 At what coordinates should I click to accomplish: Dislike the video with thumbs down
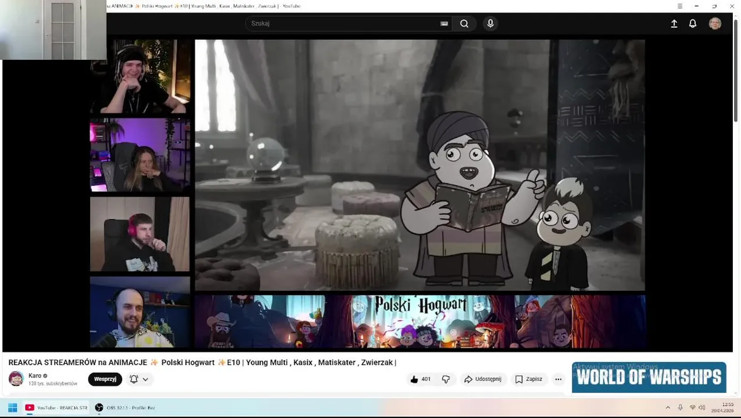point(446,379)
